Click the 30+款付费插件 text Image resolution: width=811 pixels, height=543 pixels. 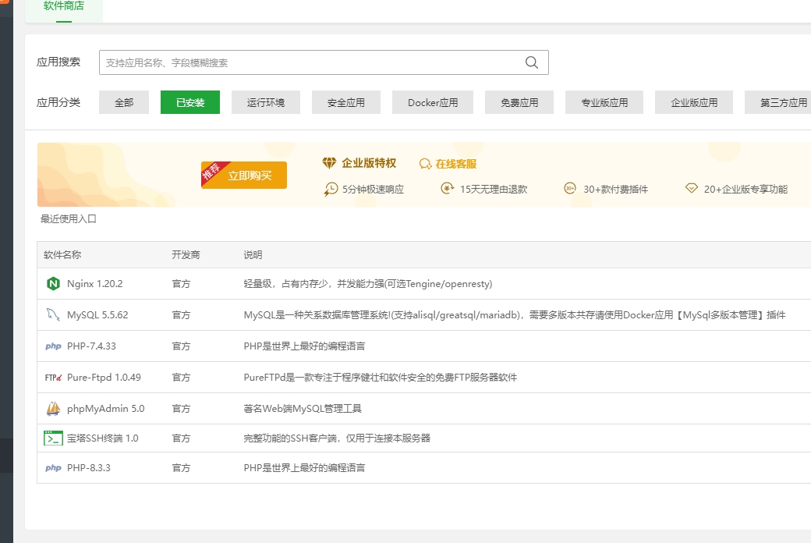pyautogui.click(x=615, y=190)
